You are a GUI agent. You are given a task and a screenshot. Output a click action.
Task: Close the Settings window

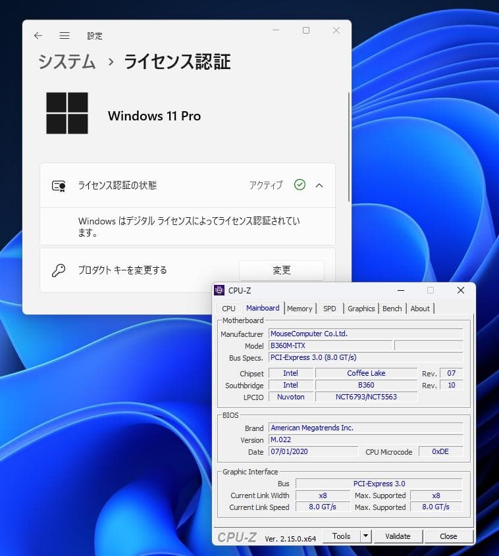pos(336,30)
